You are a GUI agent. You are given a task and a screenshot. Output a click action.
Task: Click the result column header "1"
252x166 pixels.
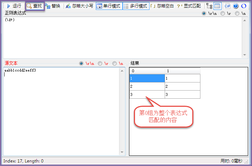pyautogui.click(x=182, y=71)
